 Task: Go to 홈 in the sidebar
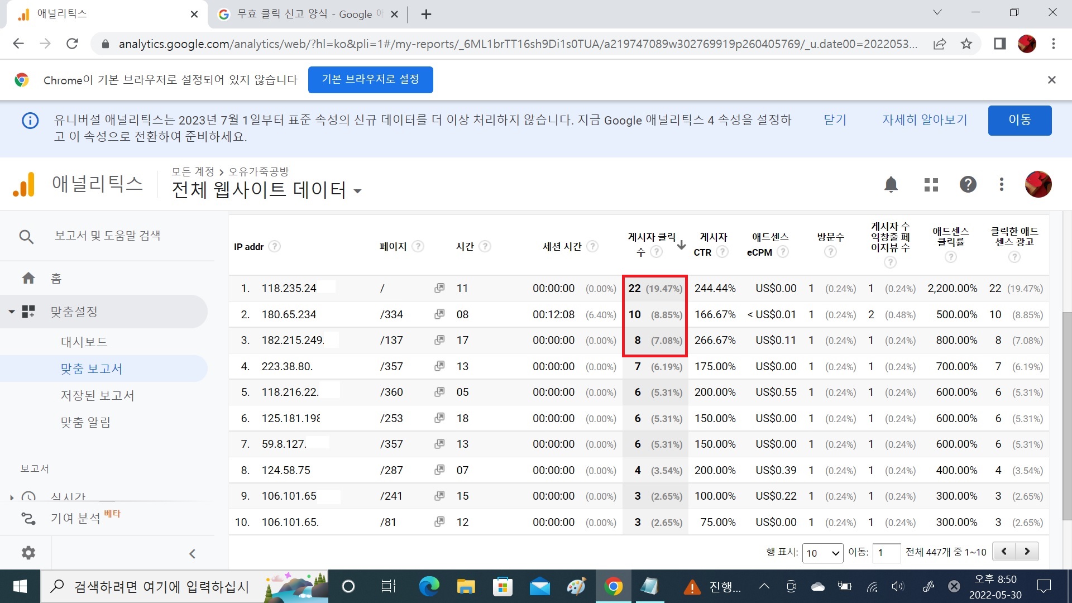[x=56, y=278]
